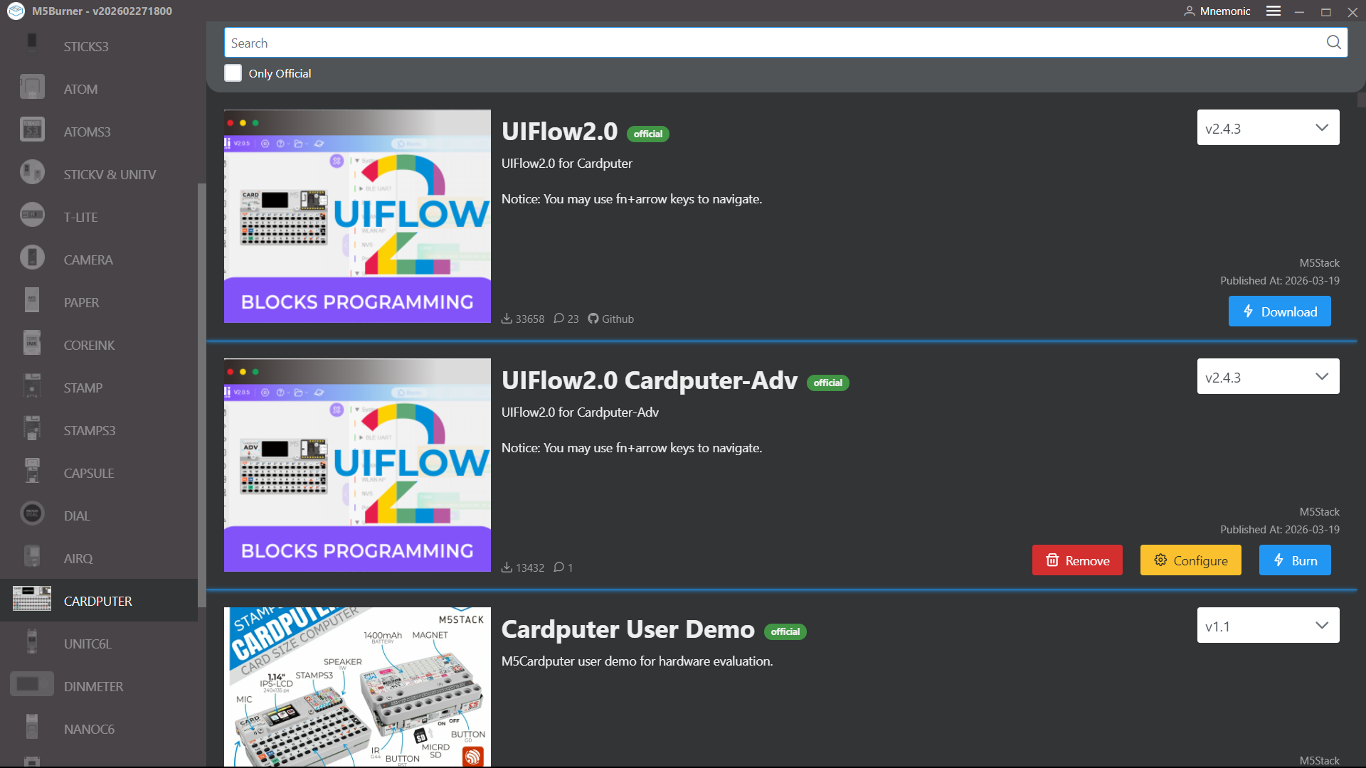
Task: Click the official badge on Cardputer User Demo
Action: [x=785, y=631]
